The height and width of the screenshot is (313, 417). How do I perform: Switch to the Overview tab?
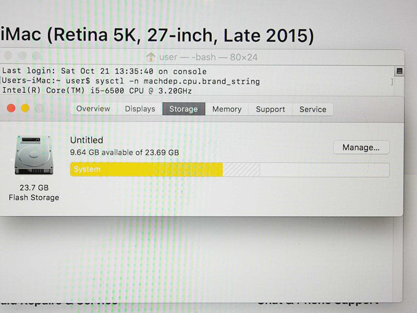(93, 109)
